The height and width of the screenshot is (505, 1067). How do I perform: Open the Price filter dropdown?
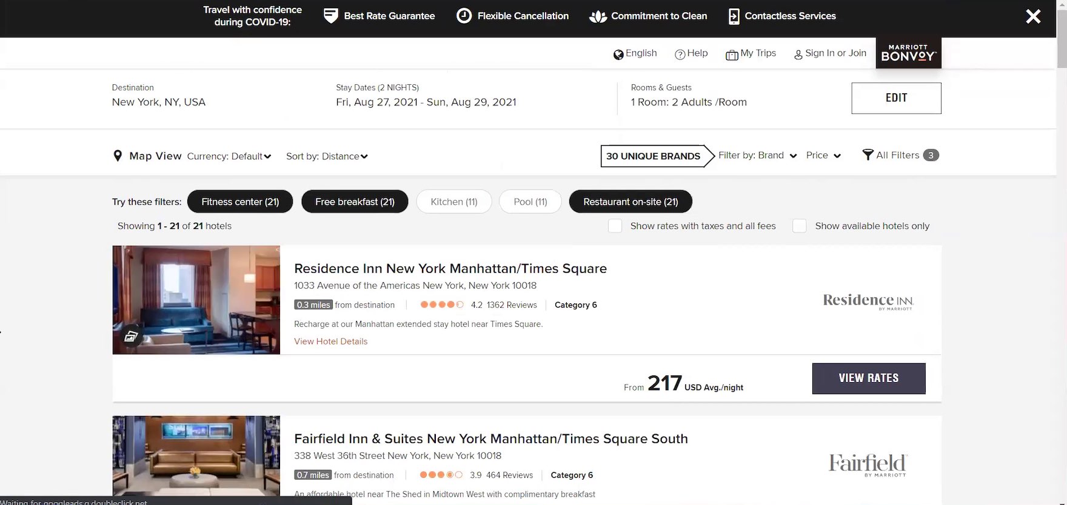(823, 156)
